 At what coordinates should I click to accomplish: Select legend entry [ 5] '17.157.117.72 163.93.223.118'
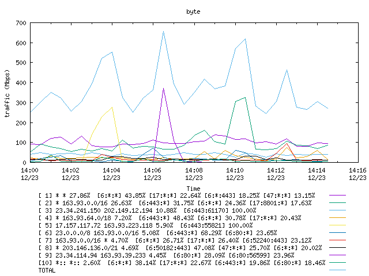pos(146,225)
